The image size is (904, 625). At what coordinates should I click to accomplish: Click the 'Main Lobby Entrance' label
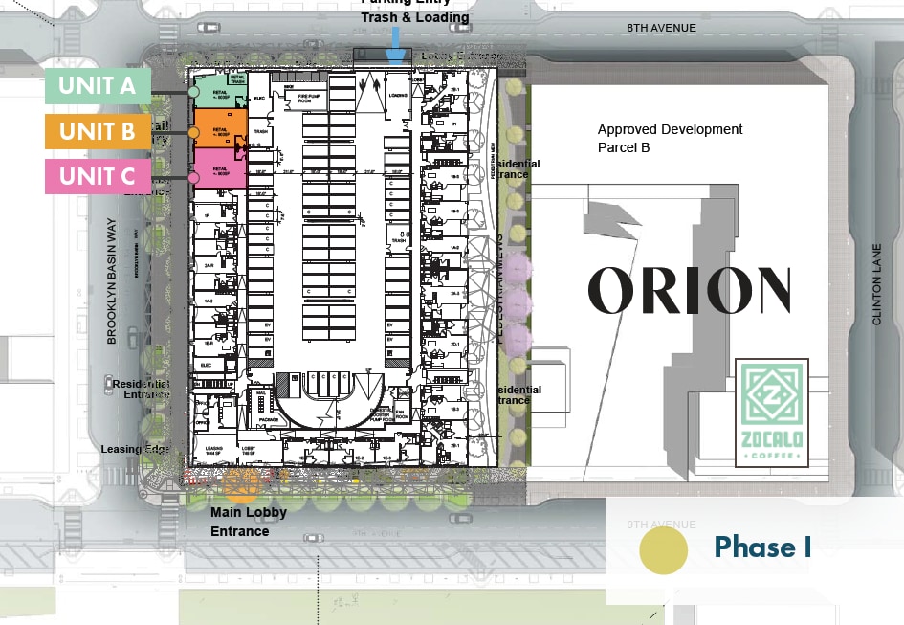249,521
